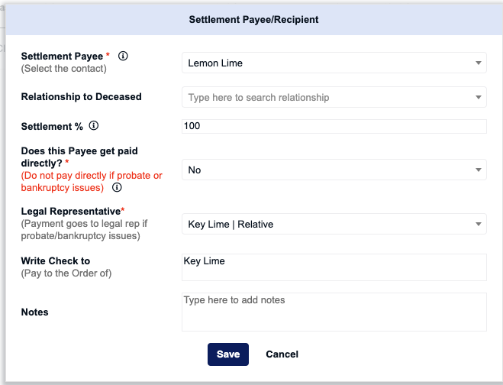Viewport: 503px width, 385px height.
Task: Click the Relationship to Deceased label
Action: tap(81, 97)
